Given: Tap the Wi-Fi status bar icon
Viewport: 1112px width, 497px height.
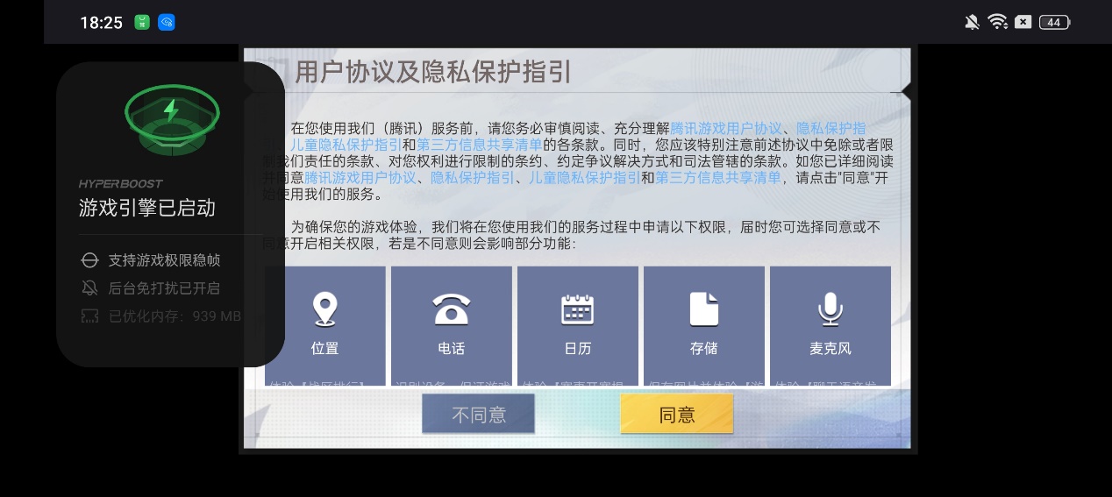Looking at the screenshot, I should (x=997, y=22).
